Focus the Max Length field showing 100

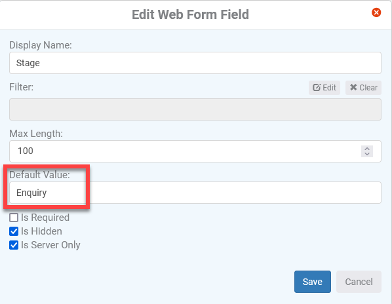pyautogui.click(x=195, y=151)
